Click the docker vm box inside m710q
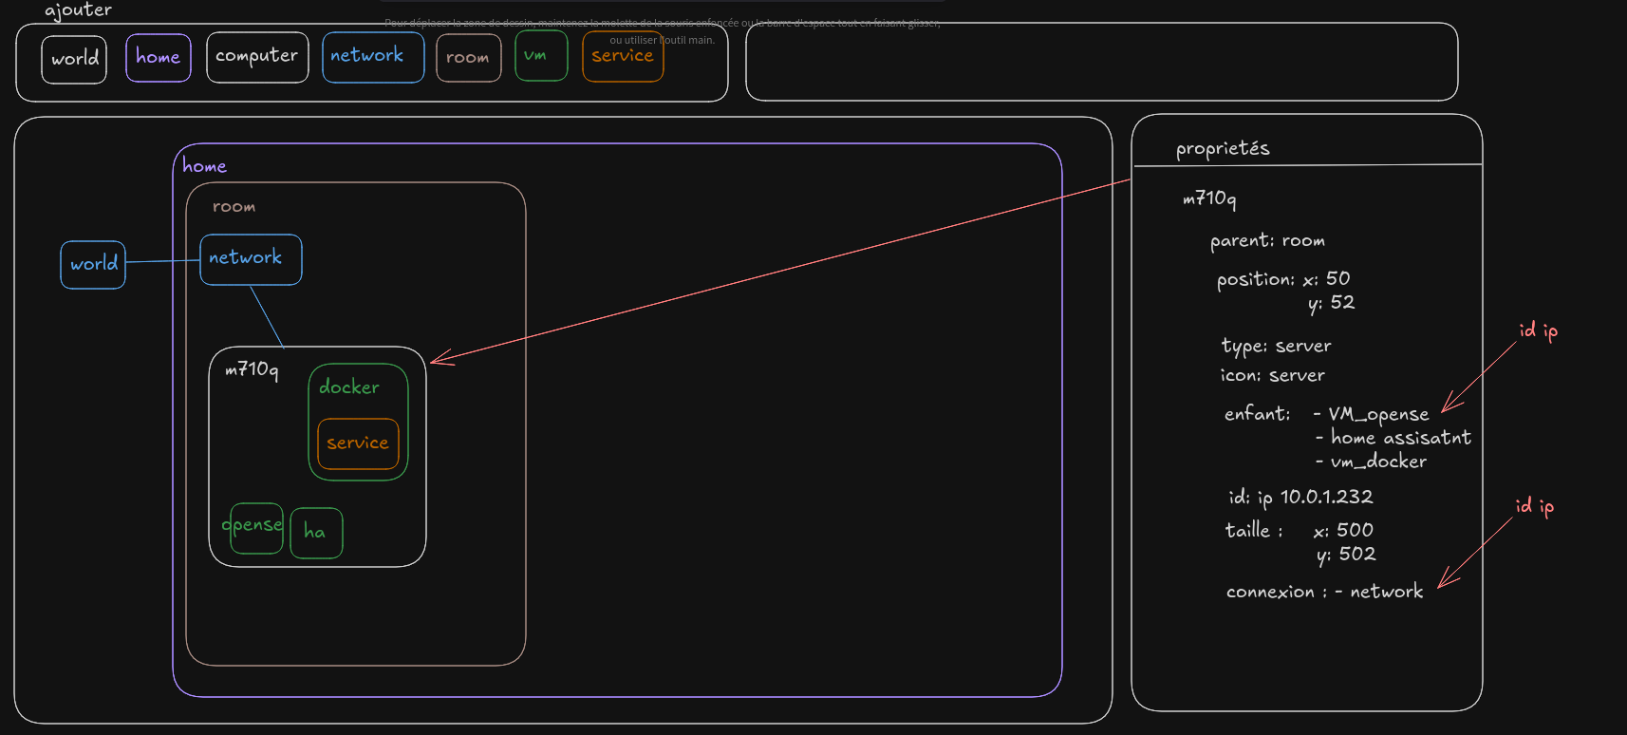Viewport: 1627px width, 735px height. tap(349, 387)
